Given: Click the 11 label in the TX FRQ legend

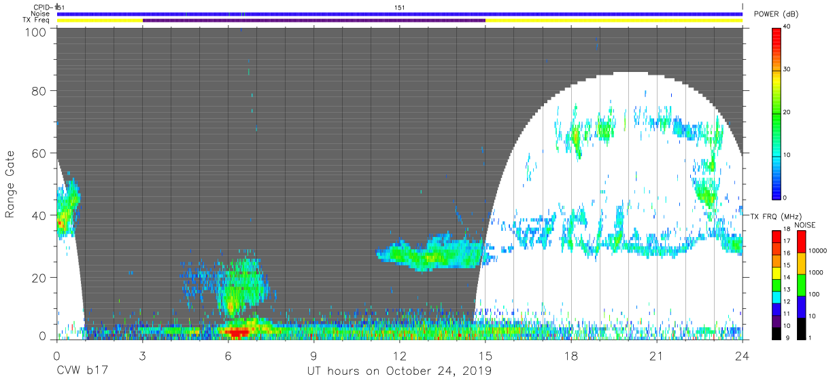Looking at the screenshot, I should point(788,314).
